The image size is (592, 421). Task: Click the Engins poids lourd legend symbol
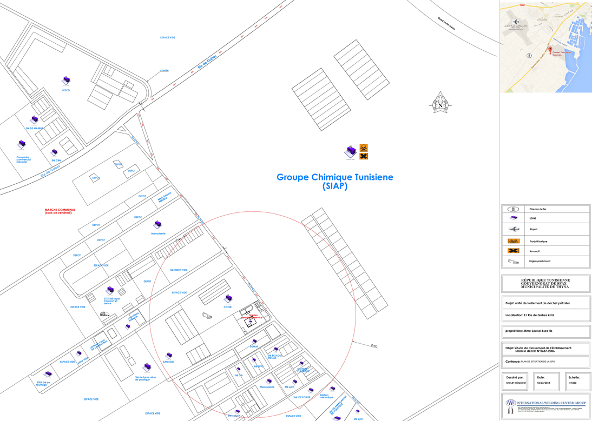(514, 261)
